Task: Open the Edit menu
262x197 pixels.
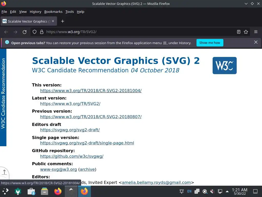Action: tap(13, 12)
